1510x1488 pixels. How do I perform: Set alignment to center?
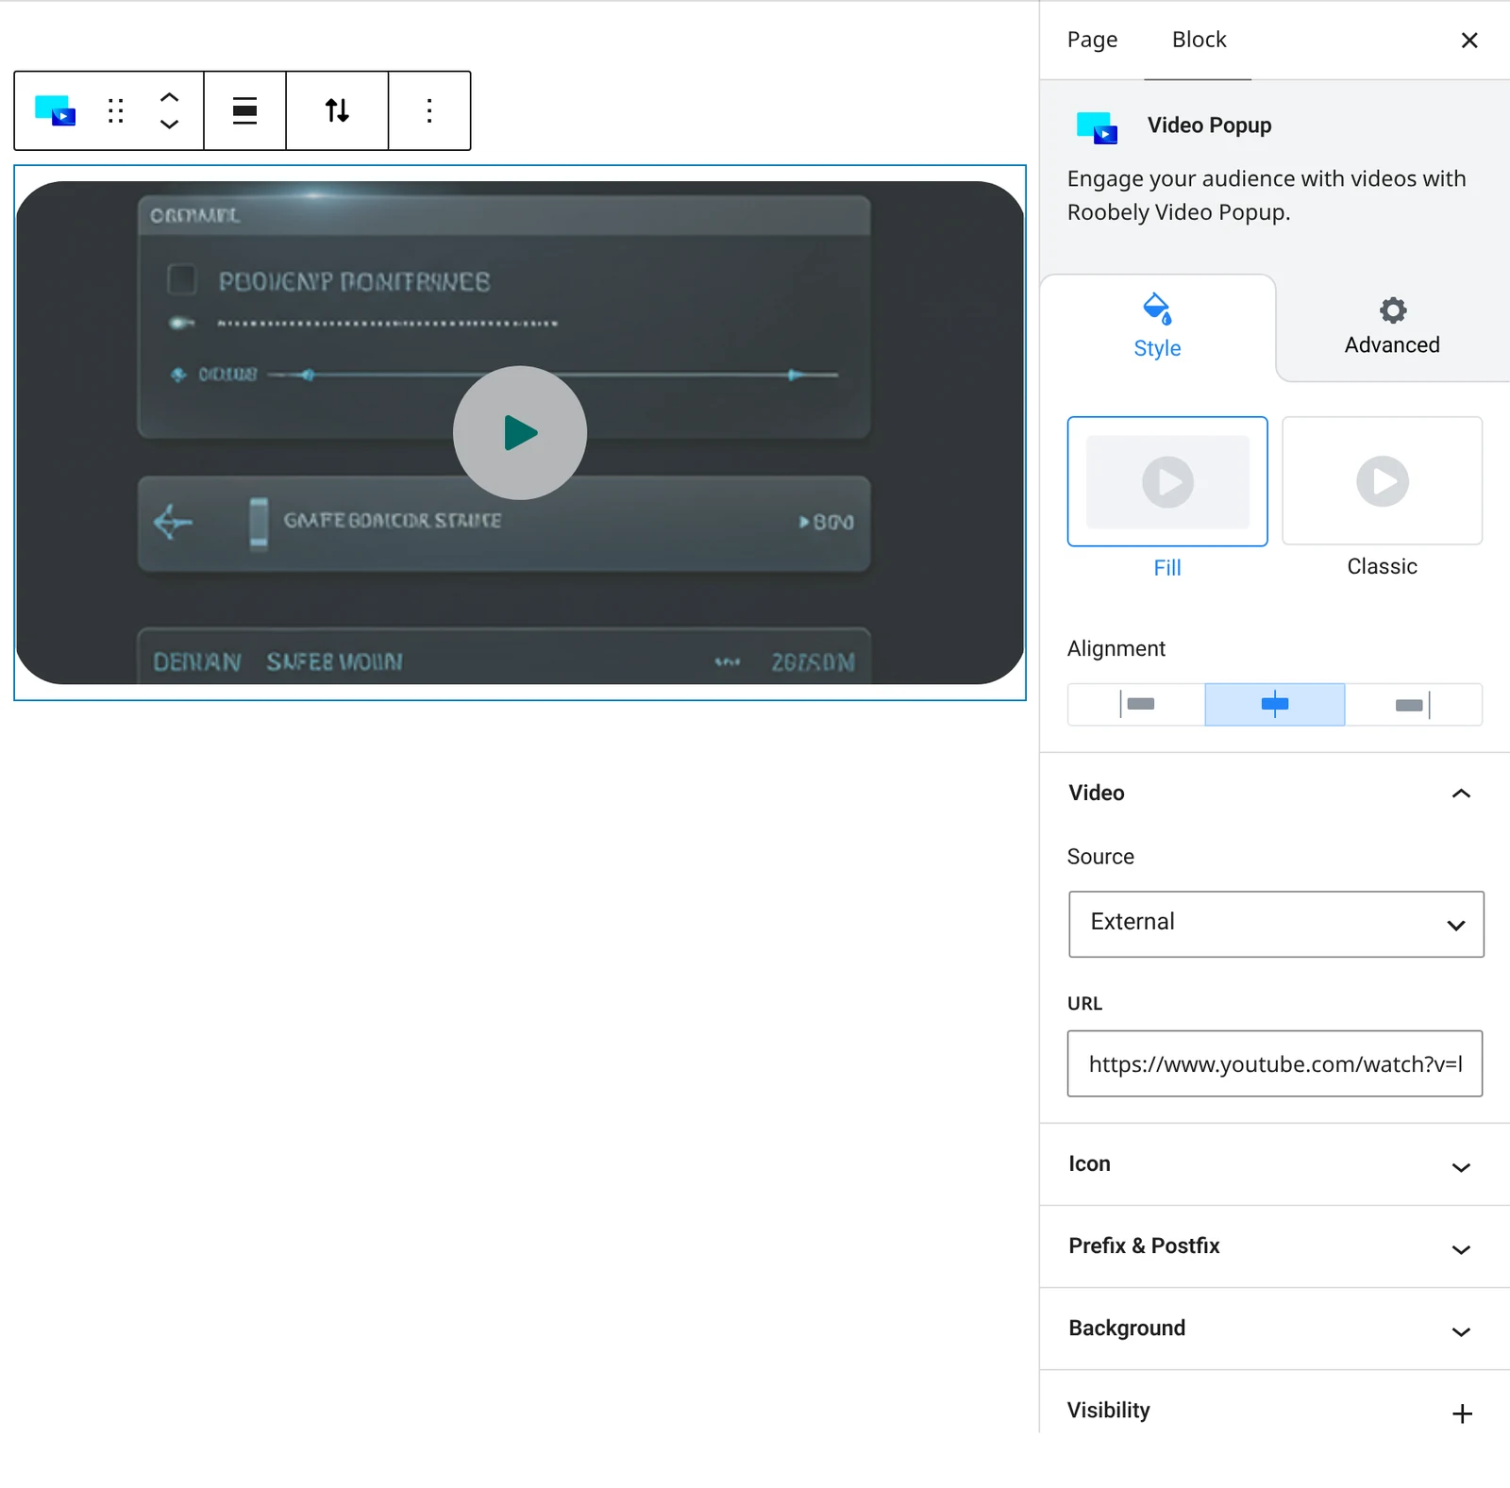point(1275,705)
